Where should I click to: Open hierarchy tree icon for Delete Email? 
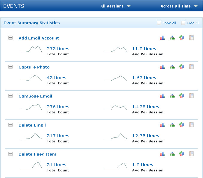(172, 125)
